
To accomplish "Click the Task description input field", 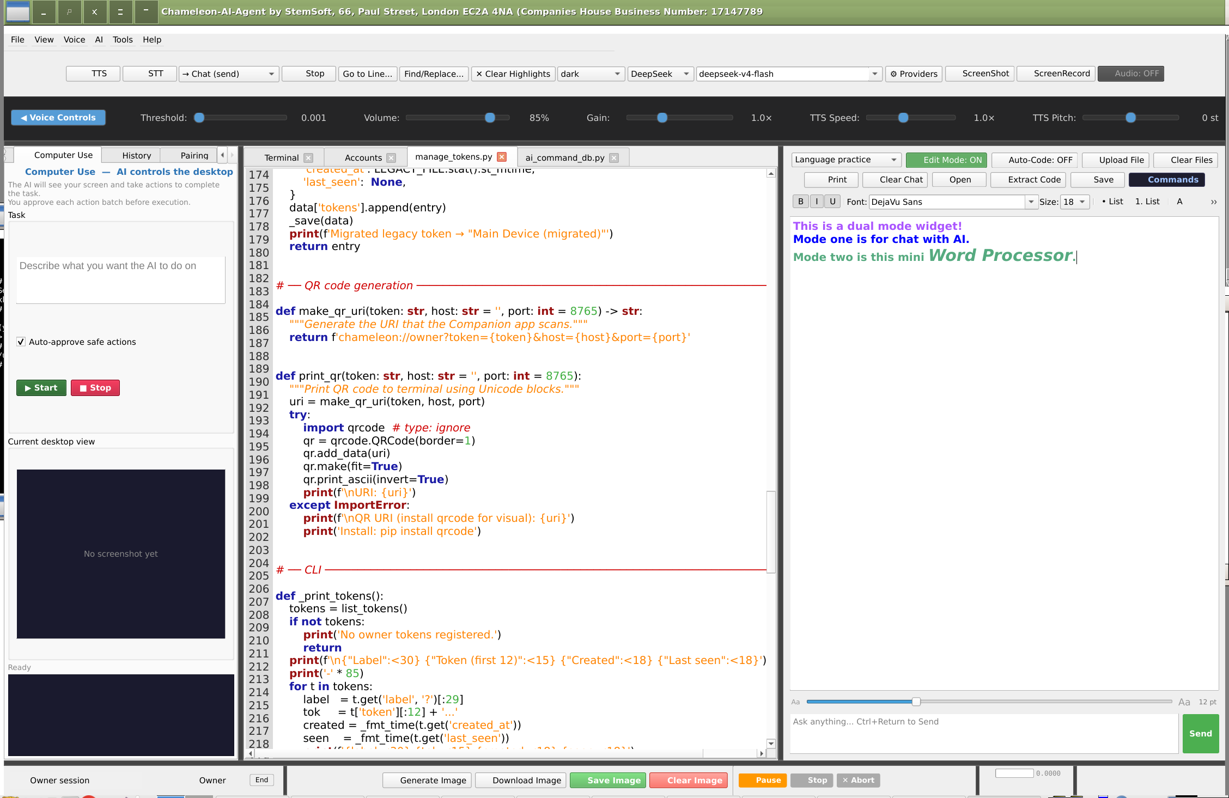I will [x=121, y=280].
